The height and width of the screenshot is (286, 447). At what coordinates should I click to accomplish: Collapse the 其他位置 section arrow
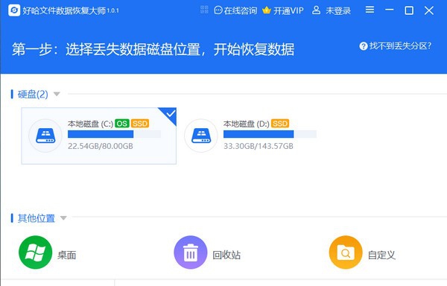63,218
